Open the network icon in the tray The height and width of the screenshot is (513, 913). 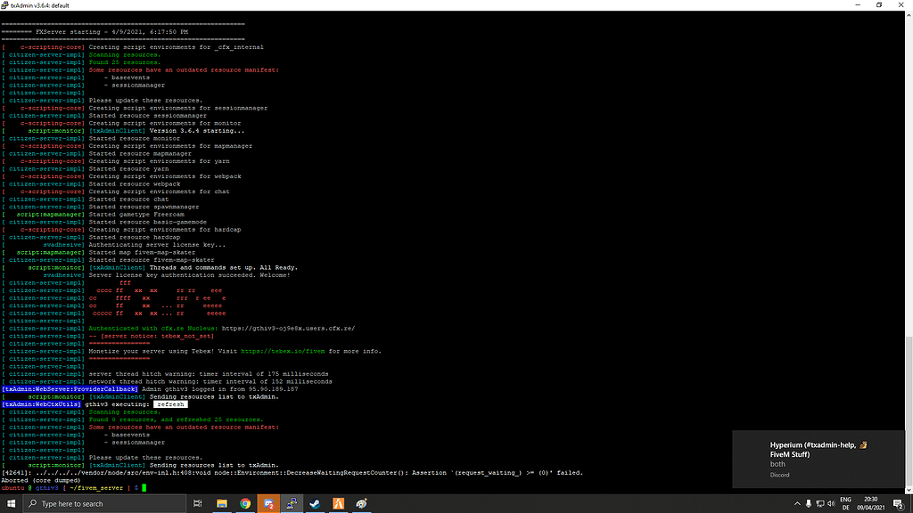click(x=820, y=503)
